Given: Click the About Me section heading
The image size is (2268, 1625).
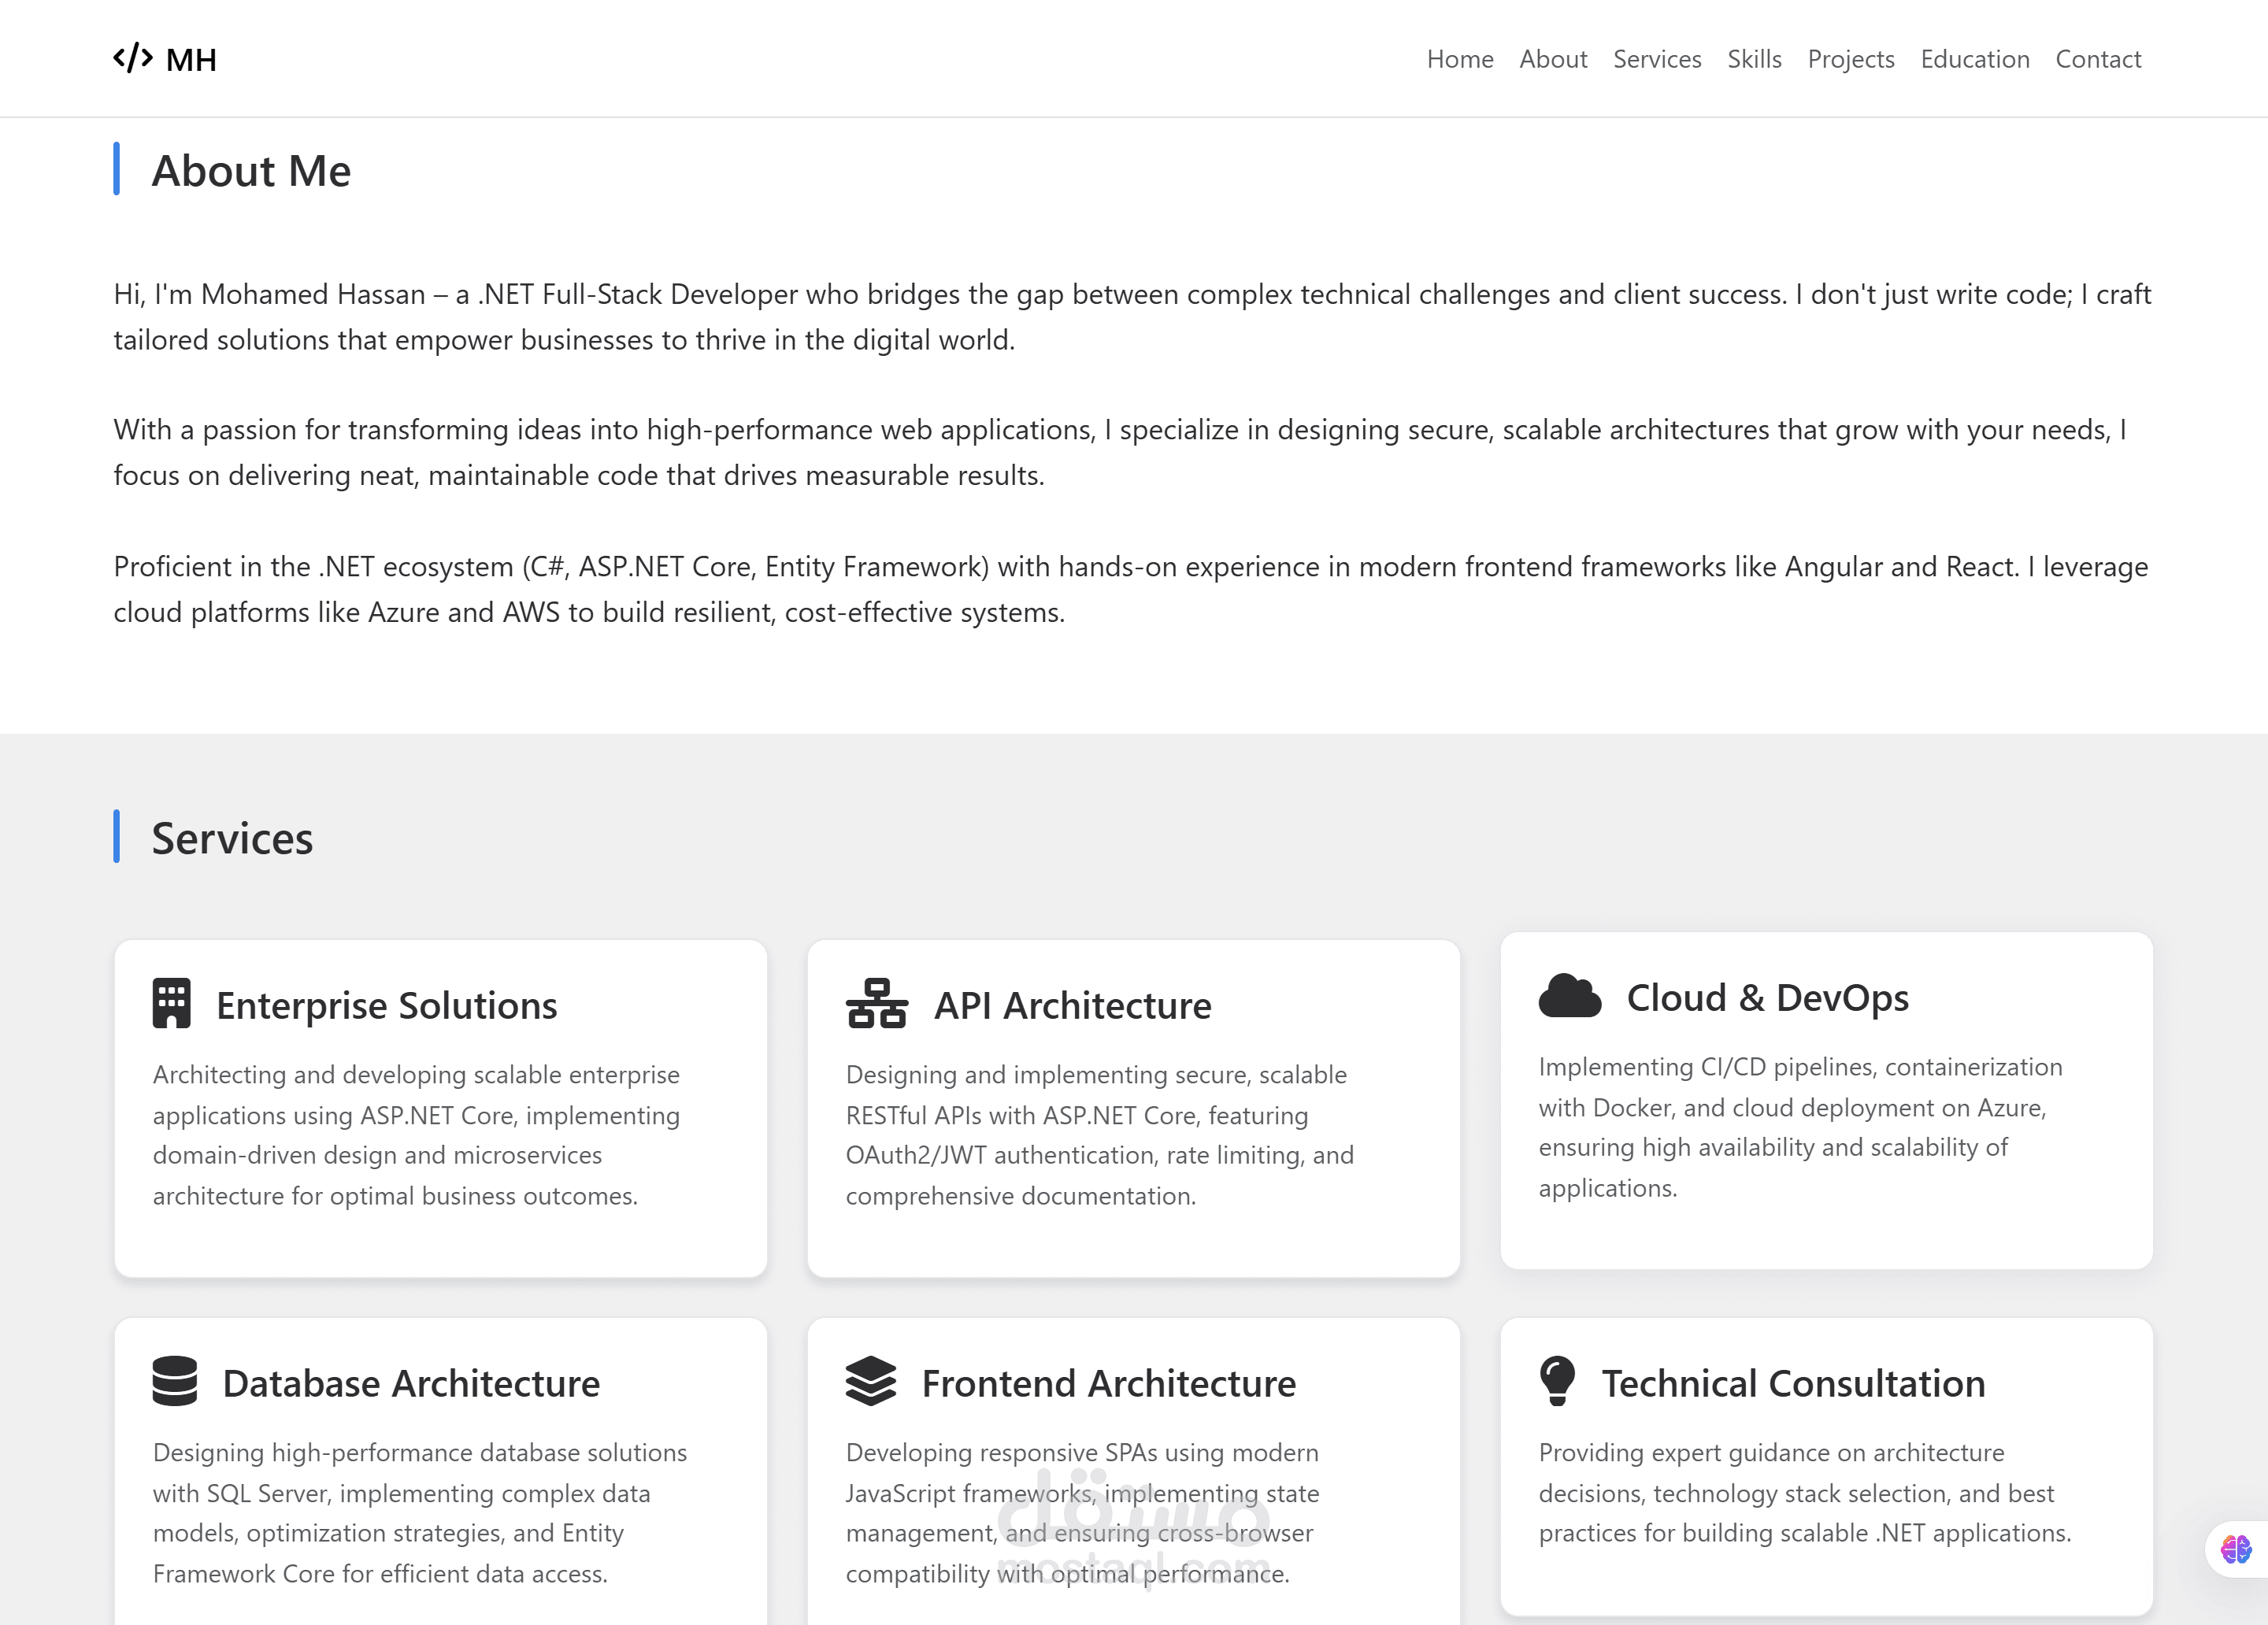Looking at the screenshot, I should pyautogui.click(x=251, y=171).
